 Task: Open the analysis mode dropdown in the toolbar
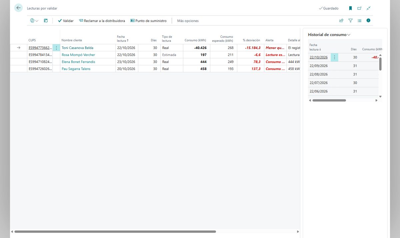point(34,21)
